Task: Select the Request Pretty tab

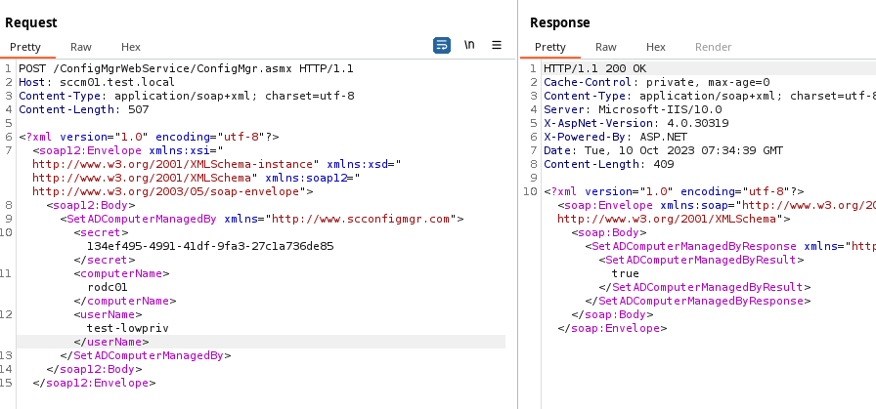Action: 28,47
